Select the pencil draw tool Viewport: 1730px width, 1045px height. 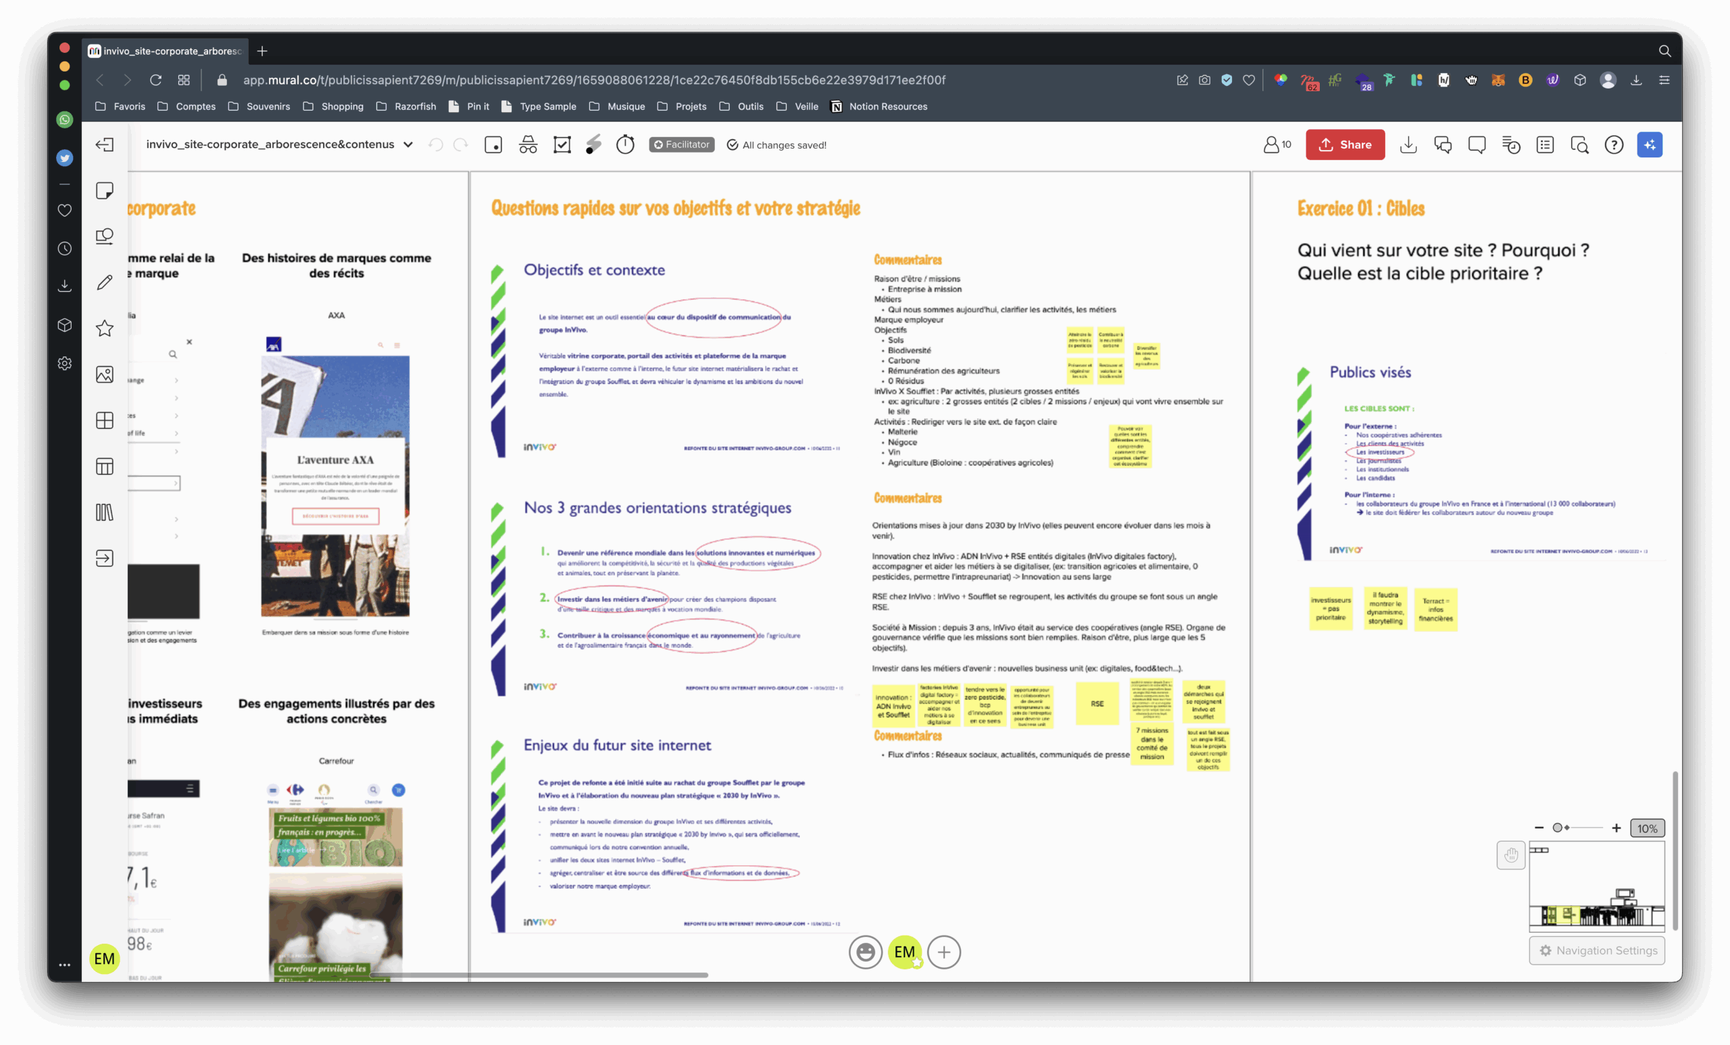[x=105, y=282]
